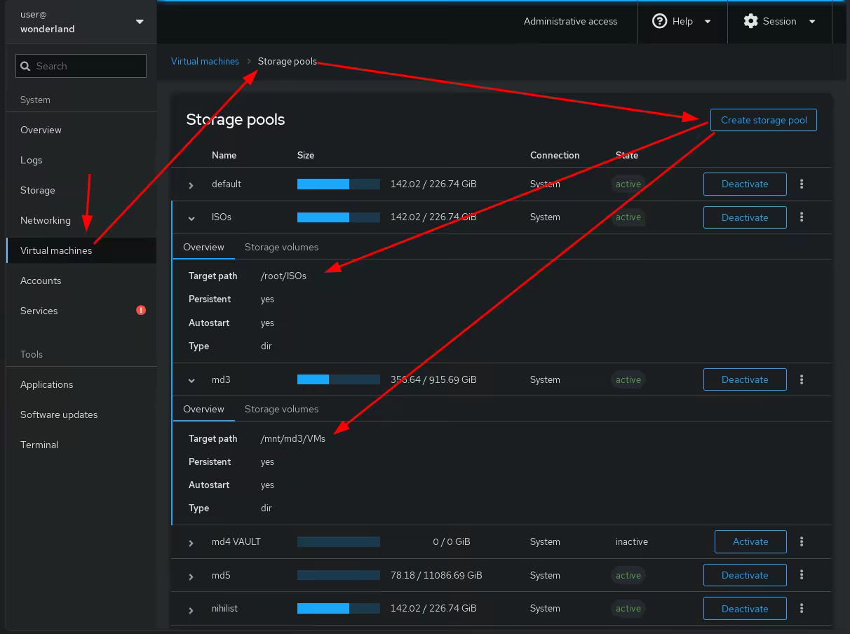
Task: Open kebab menu for ISOs pool
Action: coord(802,217)
